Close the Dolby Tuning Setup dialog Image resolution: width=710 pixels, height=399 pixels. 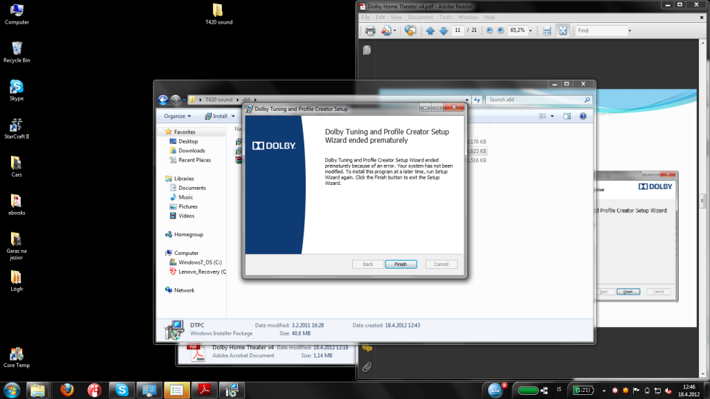(453, 107)
